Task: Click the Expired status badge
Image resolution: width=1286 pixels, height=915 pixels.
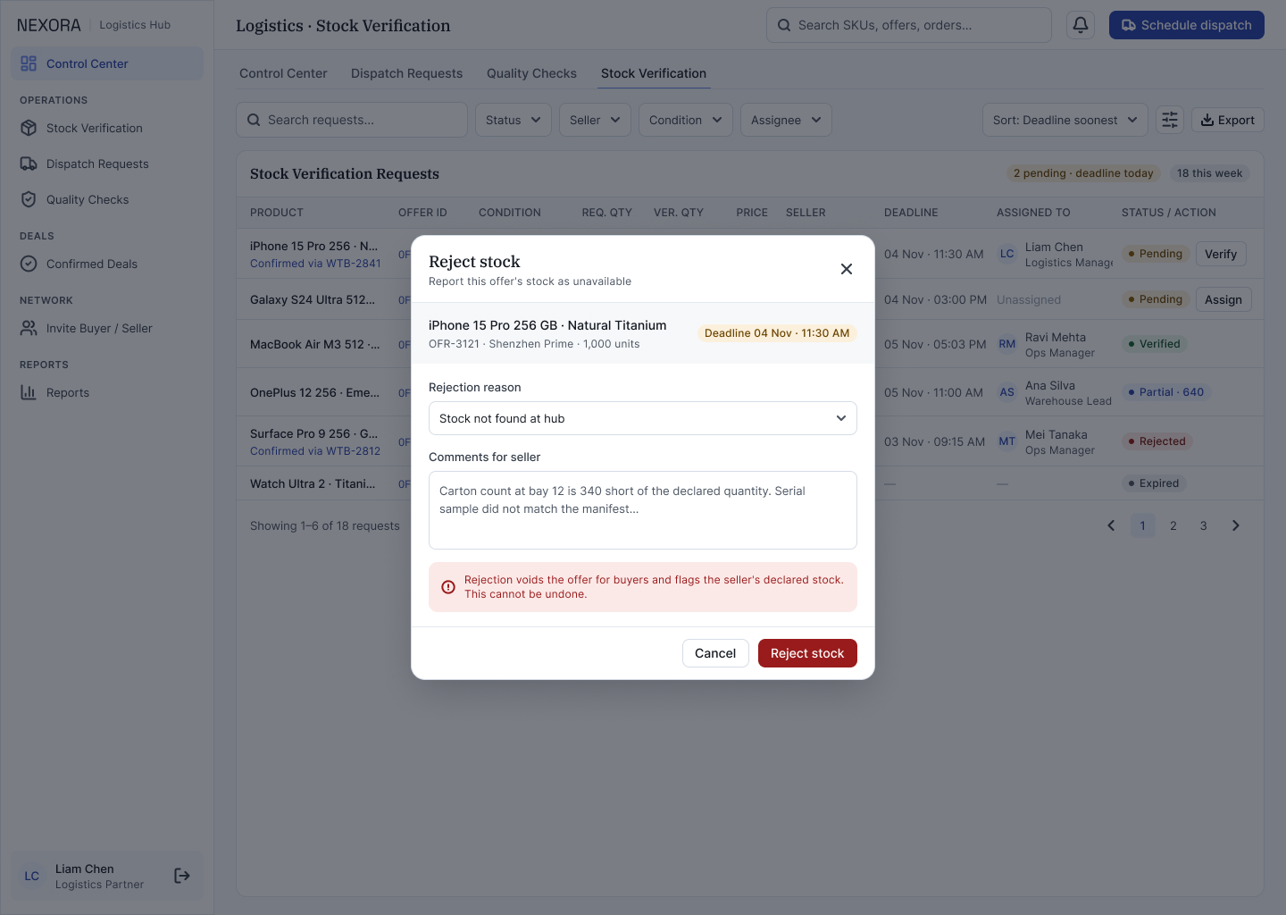Action: [1154, 483]
